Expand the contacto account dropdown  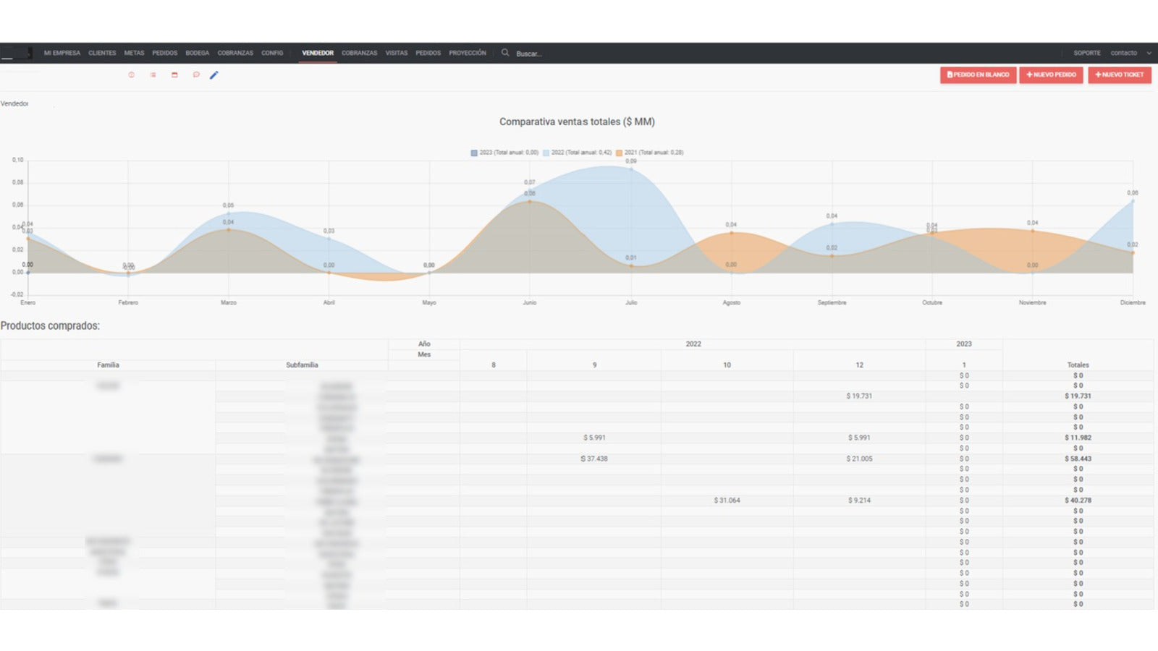pos(1130,53)
